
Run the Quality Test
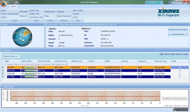(x=34, y=14)
